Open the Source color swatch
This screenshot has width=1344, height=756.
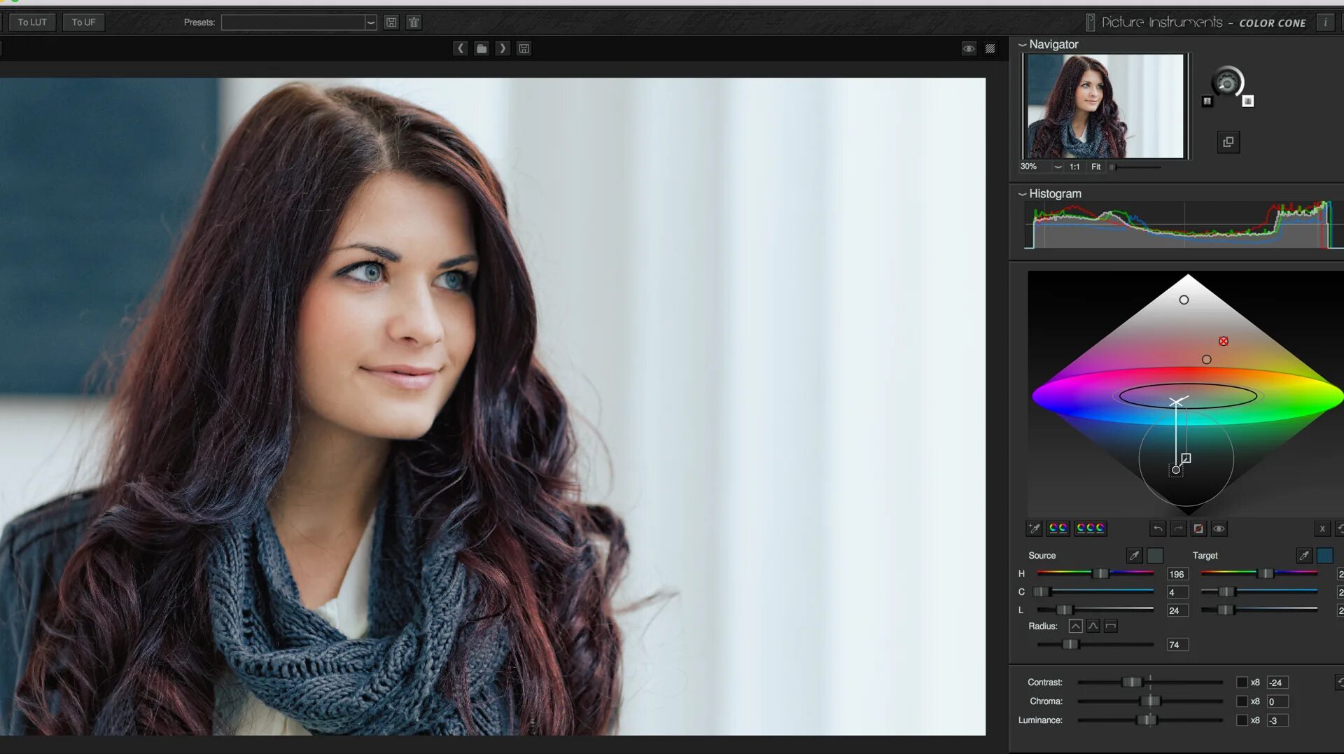click(1155, 556)
